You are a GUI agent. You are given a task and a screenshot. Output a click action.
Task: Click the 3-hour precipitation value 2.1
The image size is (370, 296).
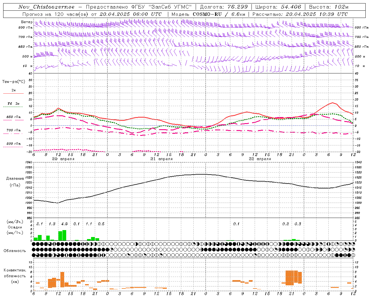[x=40, y=224]
